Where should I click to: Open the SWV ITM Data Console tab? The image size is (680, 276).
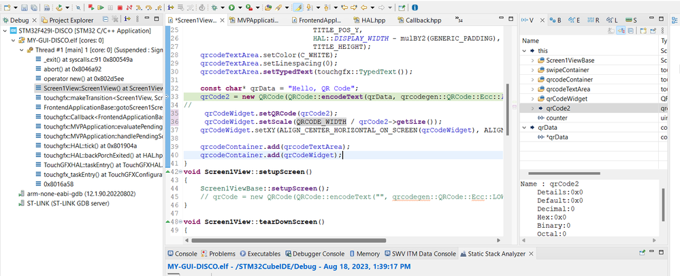click(x=420, y=254)
